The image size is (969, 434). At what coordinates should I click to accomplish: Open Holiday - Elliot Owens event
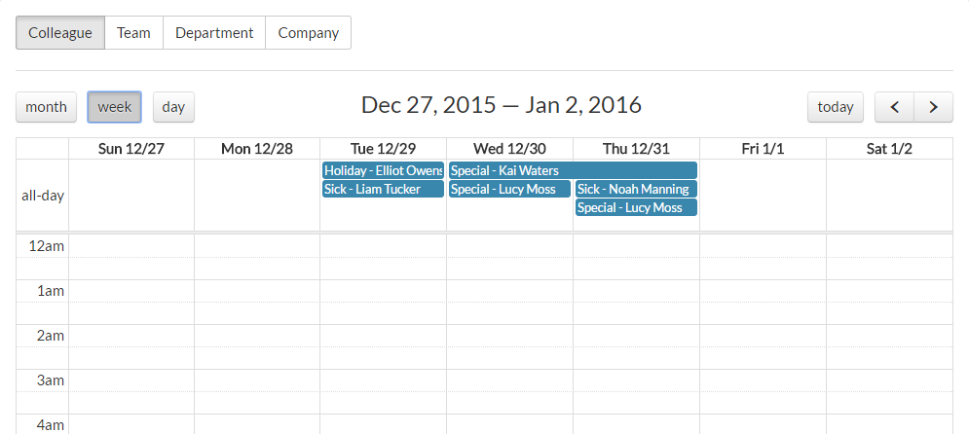(383, 170)
